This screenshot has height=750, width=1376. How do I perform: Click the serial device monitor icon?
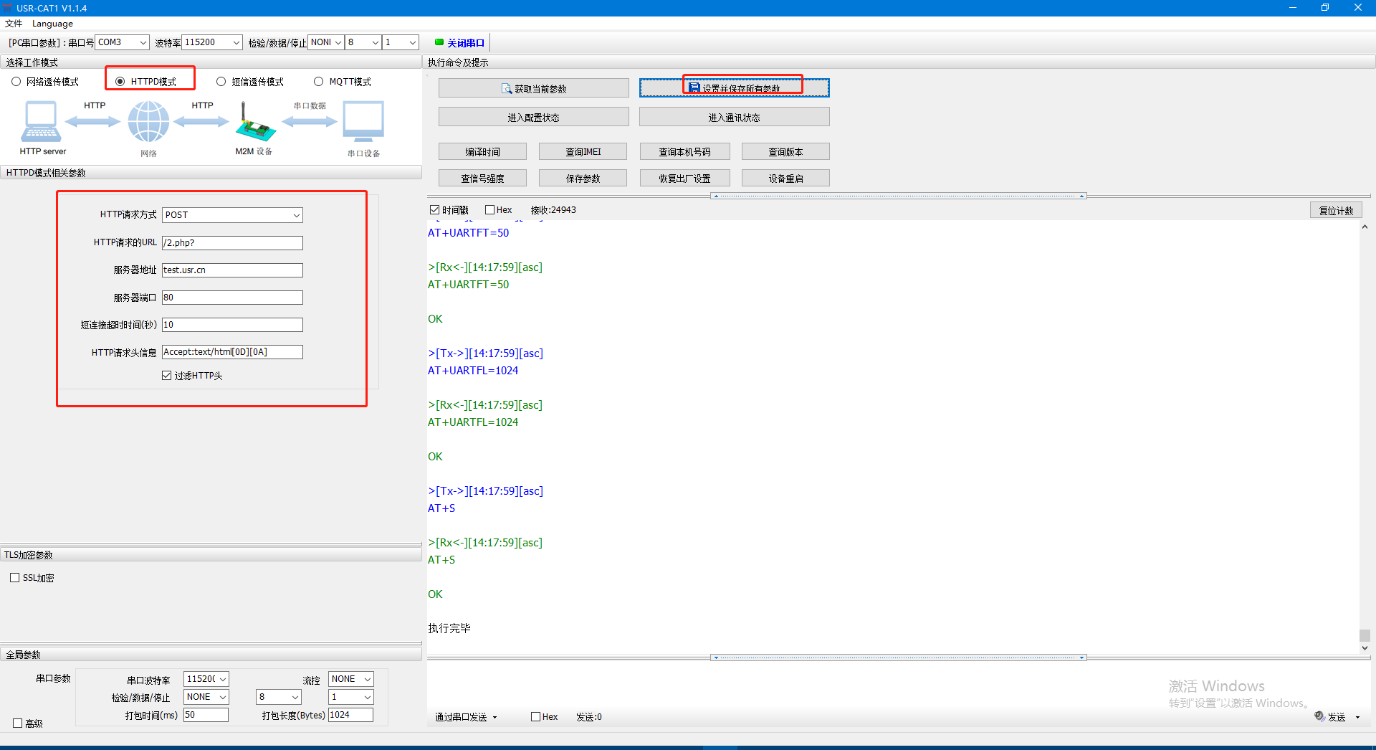(x=363, y=122)
